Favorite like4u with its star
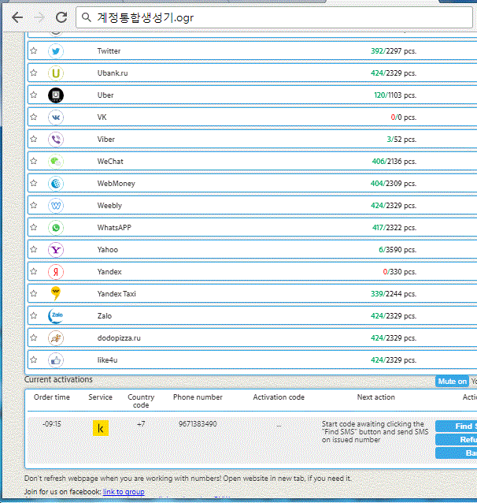 34,360
